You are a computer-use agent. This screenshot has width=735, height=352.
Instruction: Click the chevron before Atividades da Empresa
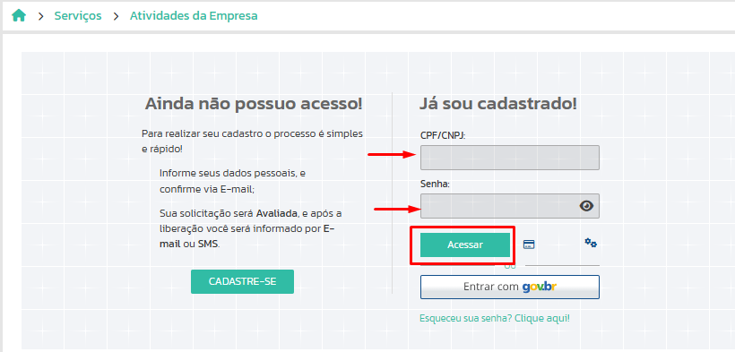coord(117,16)
